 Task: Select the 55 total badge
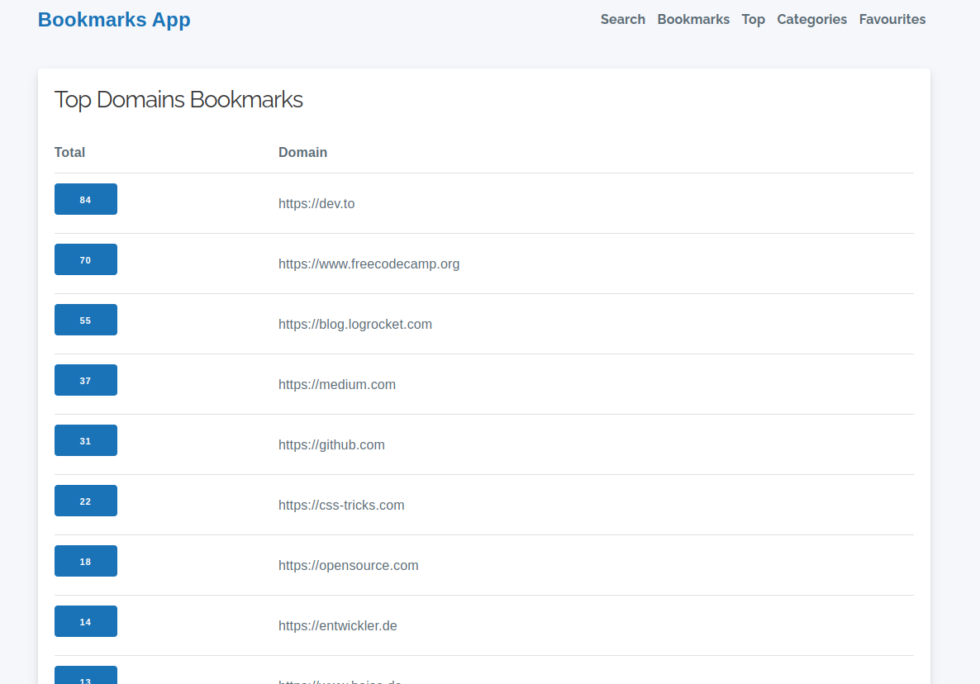[86, 320]
